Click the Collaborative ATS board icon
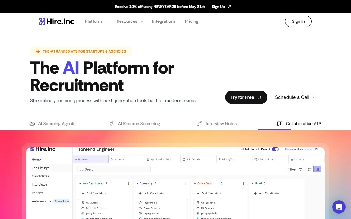The height and width of the screenshot is (219, 351). 279,124
